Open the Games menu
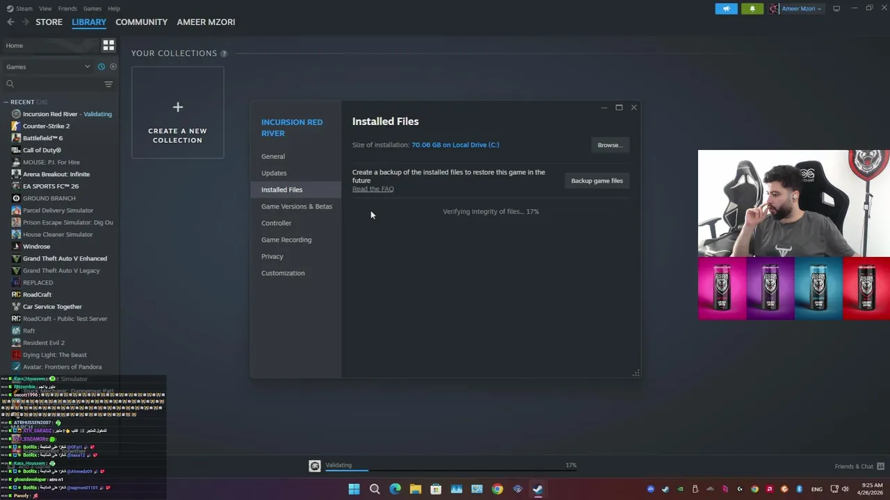 pos(92,8)
